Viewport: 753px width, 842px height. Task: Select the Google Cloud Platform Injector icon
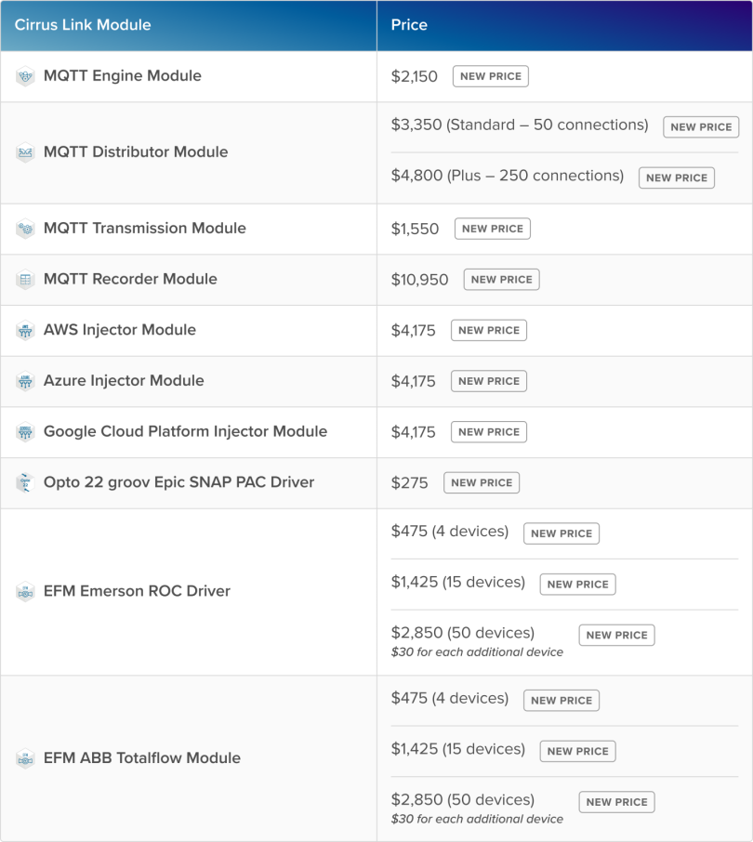pos(25,432)
